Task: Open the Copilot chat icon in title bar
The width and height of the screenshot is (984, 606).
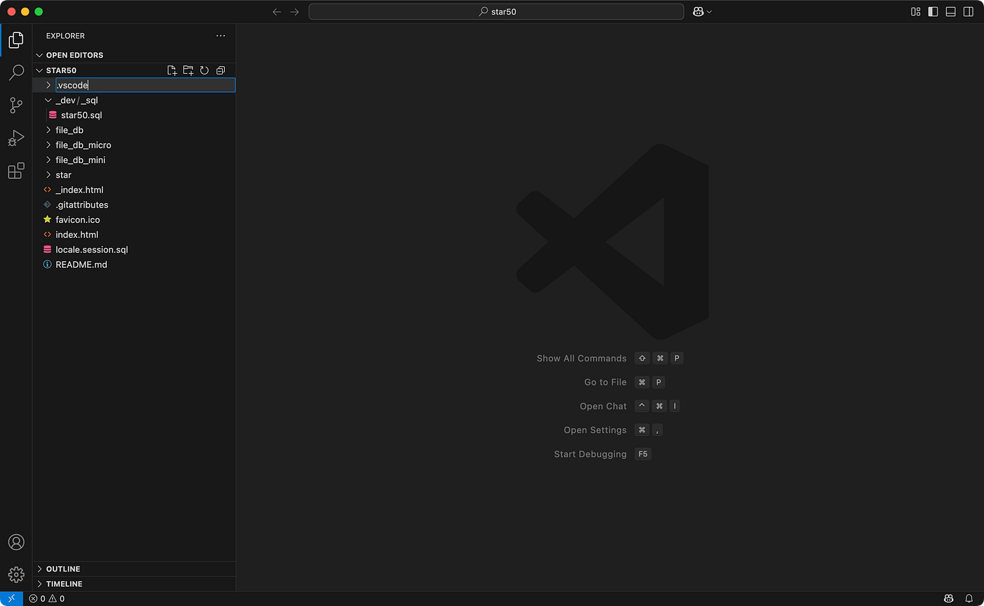Action: pos(699,12)
